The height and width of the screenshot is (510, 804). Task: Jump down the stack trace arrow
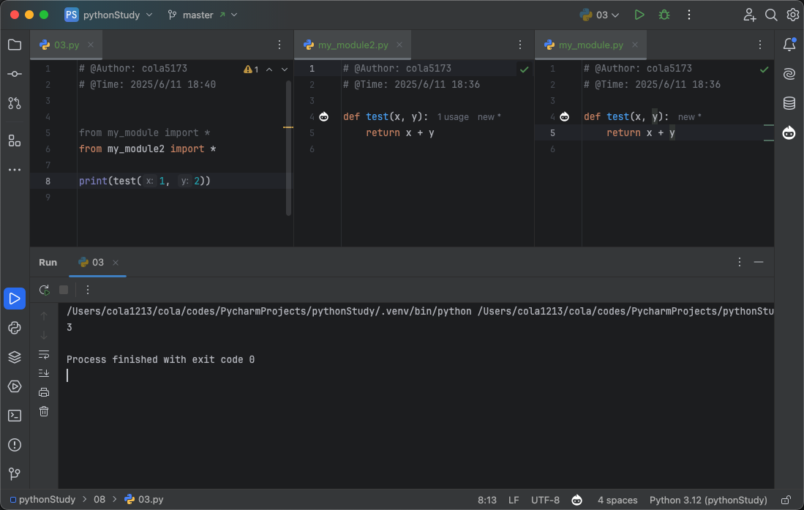[x=44, y=335]
